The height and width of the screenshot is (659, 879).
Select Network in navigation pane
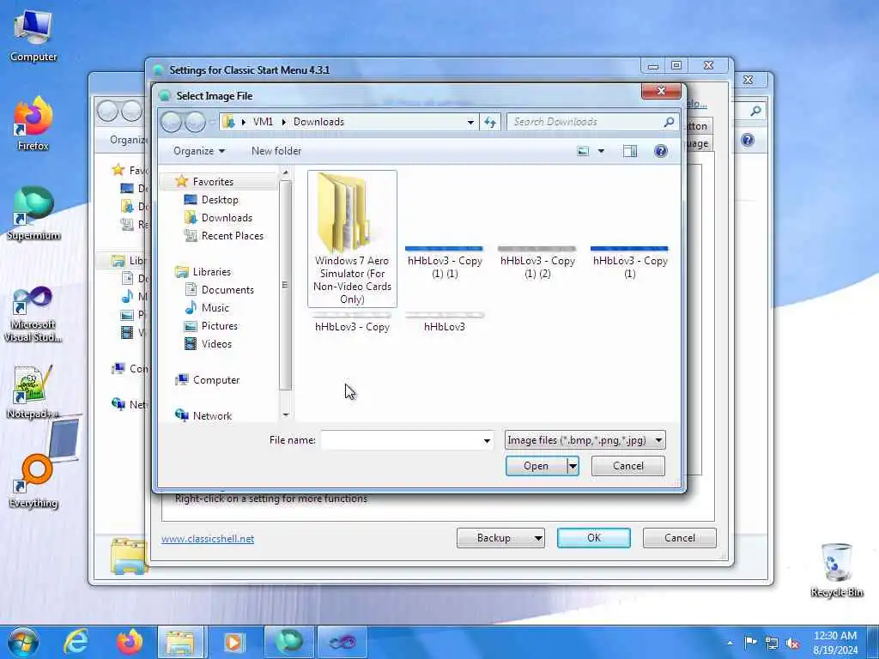tap(212, 416)
